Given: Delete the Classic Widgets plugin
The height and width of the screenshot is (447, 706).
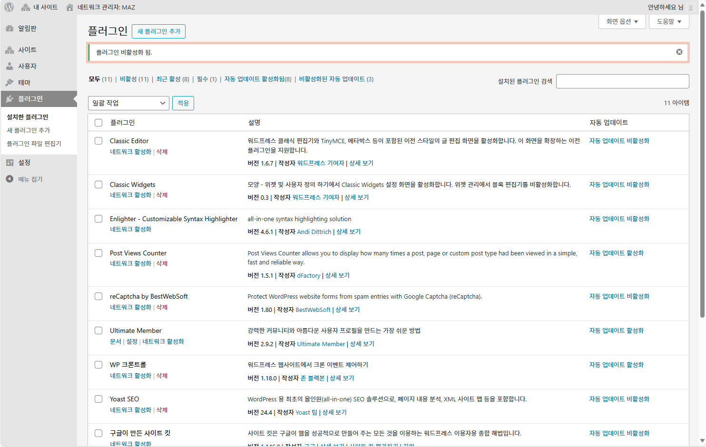Looking at the screenshot, I should click(162, 195).
